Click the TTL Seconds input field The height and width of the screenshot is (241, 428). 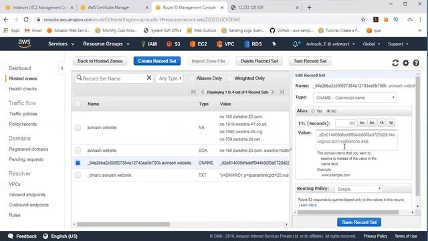(x=346, y=123)
